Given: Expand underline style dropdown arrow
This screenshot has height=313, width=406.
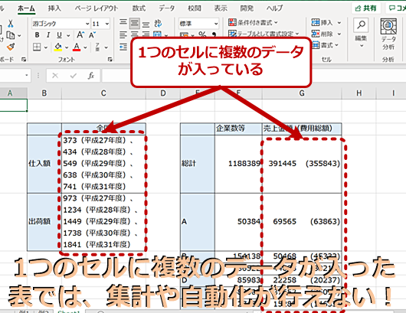Looking at the screenshot, I should [68, 35].
